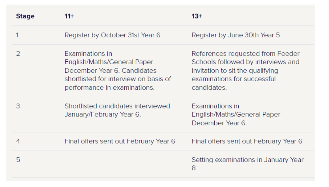
Task: Click 'References requested from Feeder Schools' text
Action: click(245, 58)
